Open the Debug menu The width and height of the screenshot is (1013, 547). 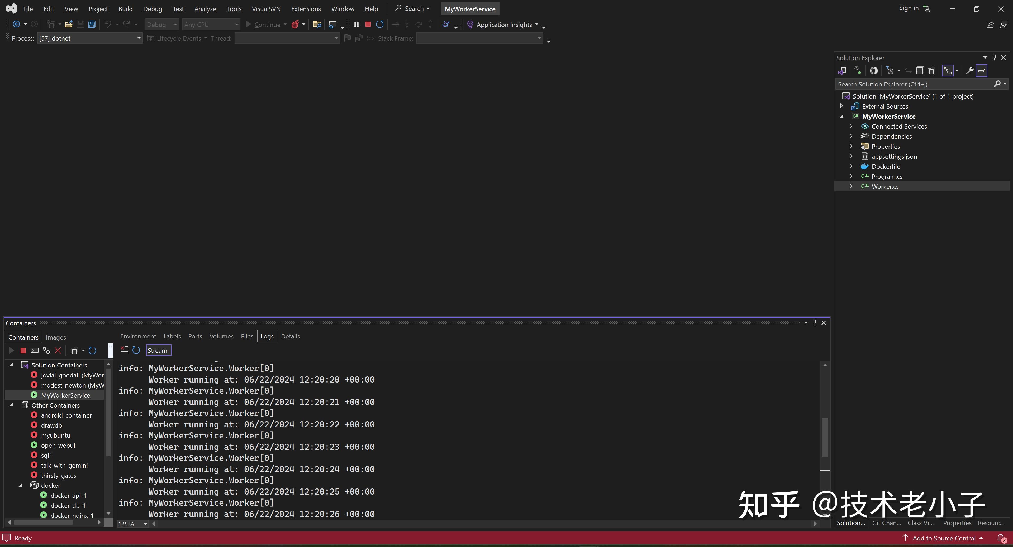[x=153, y=8]
